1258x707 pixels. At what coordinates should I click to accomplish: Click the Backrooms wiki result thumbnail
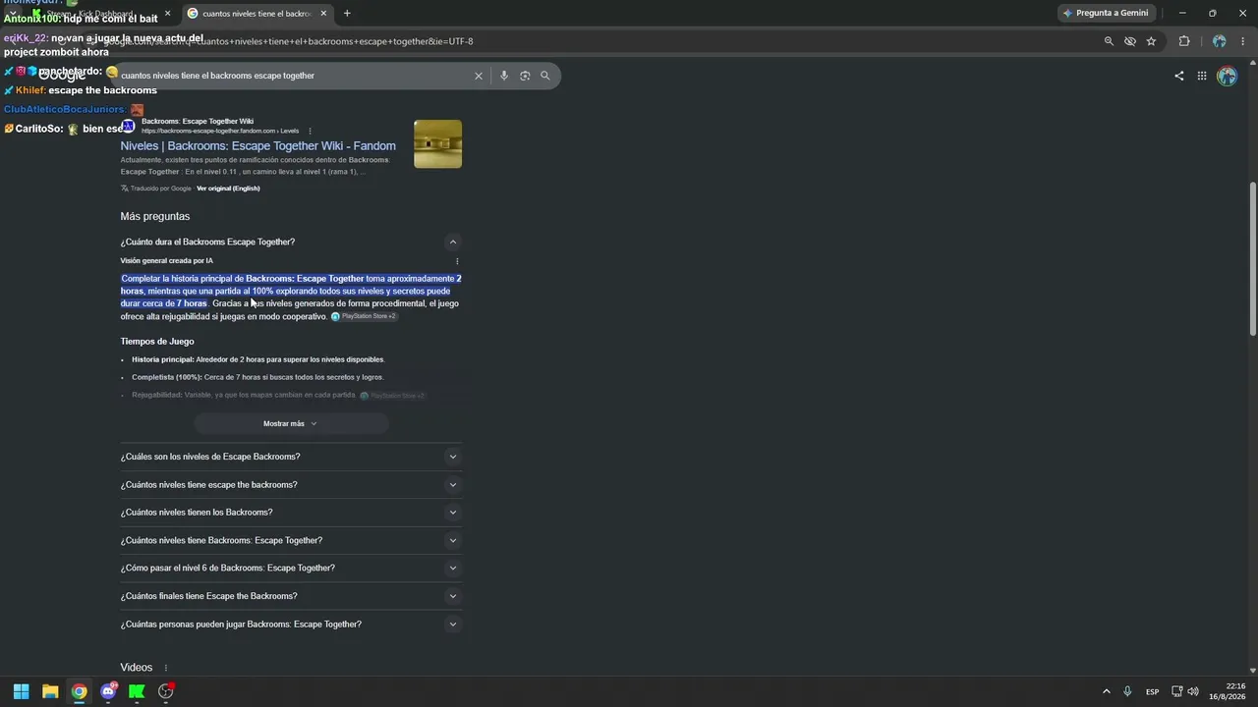(437, 144)
